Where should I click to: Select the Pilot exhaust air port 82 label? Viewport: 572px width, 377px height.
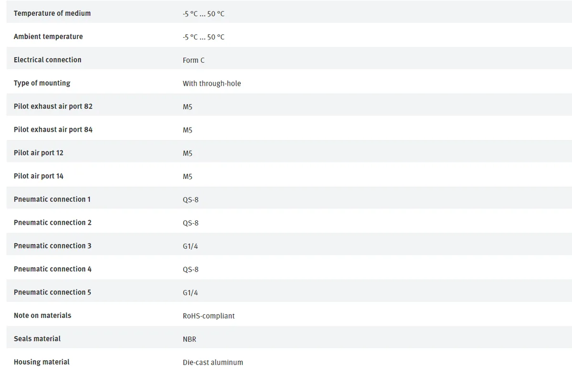(53, 107)
